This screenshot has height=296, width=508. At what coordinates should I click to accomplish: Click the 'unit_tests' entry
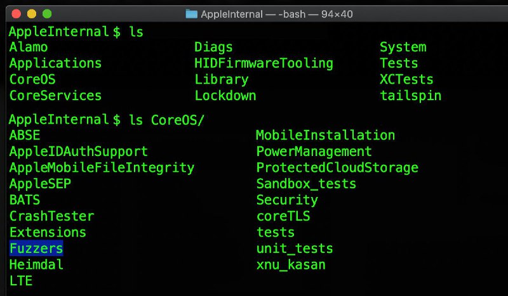(x=295, y=248)
